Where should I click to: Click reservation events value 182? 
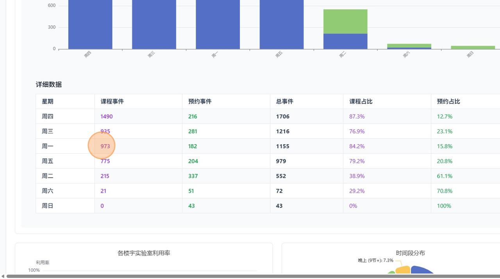193,146
